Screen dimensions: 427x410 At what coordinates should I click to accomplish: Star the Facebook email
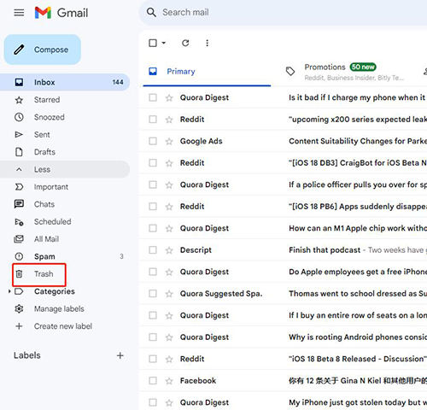tap(169, 381)
